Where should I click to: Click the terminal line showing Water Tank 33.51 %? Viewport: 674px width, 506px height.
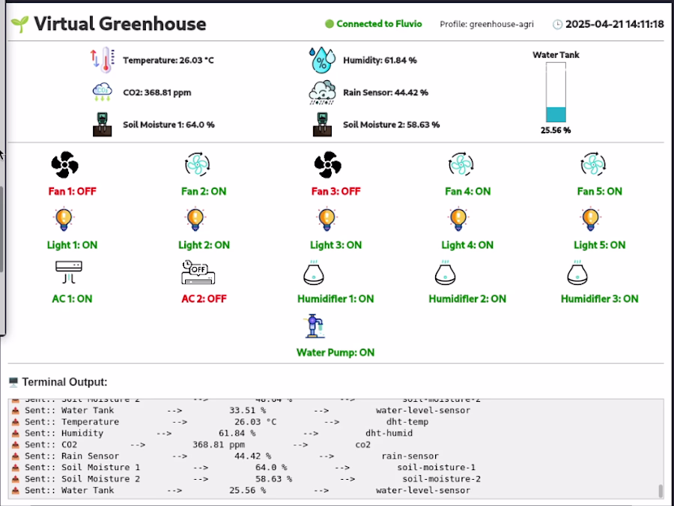click(x=240, y=411)
